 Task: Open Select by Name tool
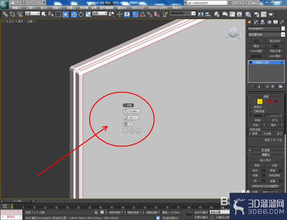[x=51, y=14]
